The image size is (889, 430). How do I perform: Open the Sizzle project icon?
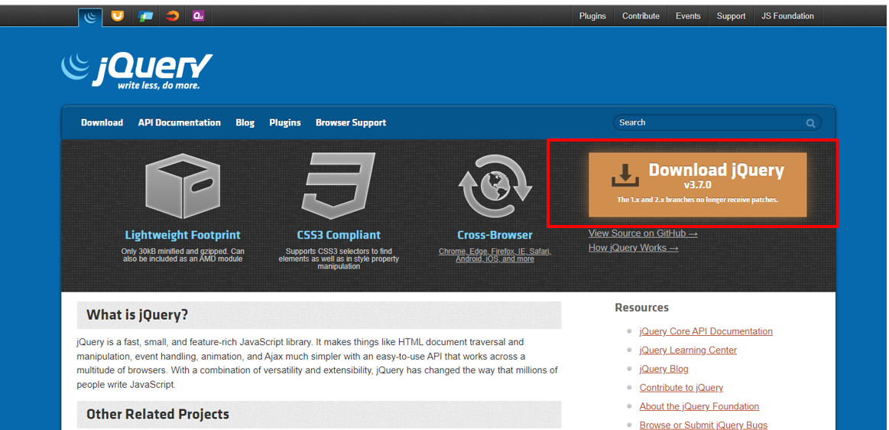coord(172,16)
